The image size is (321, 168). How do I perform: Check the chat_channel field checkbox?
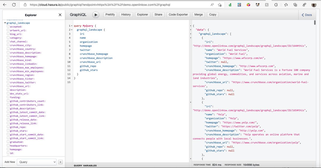click(8, 42)
